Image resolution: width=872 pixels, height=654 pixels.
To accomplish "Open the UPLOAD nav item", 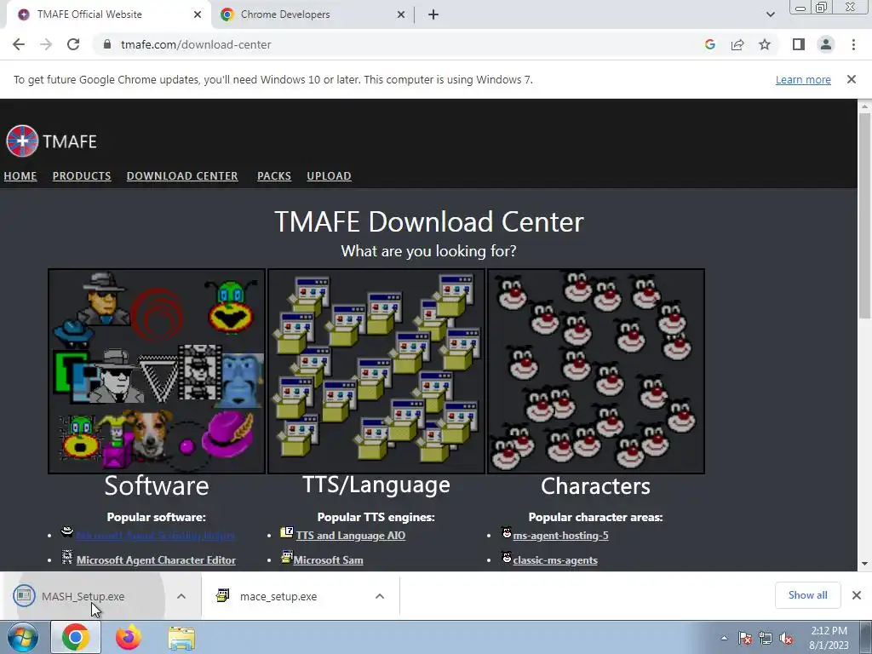I will coord(330,175).
